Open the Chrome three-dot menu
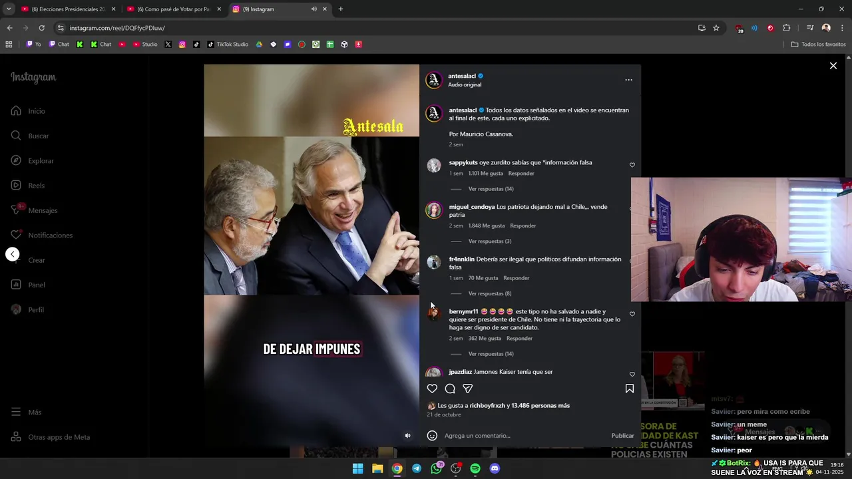Viewport: 852px width, 479px height. (x=843, y=28)
